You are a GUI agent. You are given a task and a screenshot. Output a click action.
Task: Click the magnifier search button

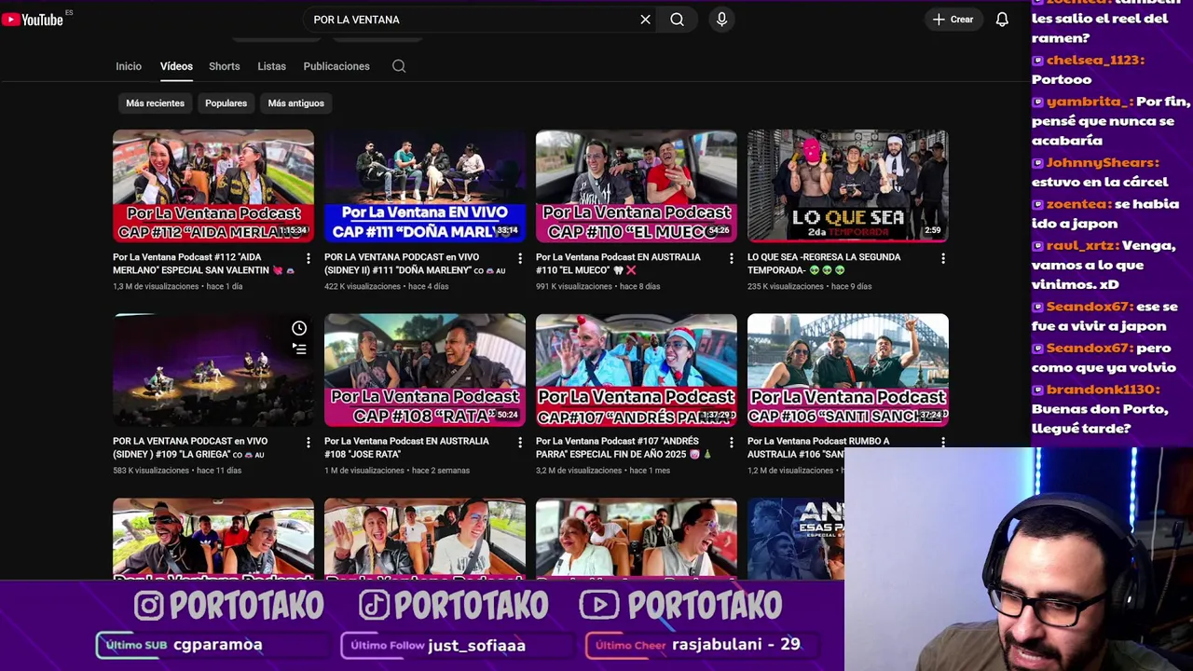click(678, 20)
